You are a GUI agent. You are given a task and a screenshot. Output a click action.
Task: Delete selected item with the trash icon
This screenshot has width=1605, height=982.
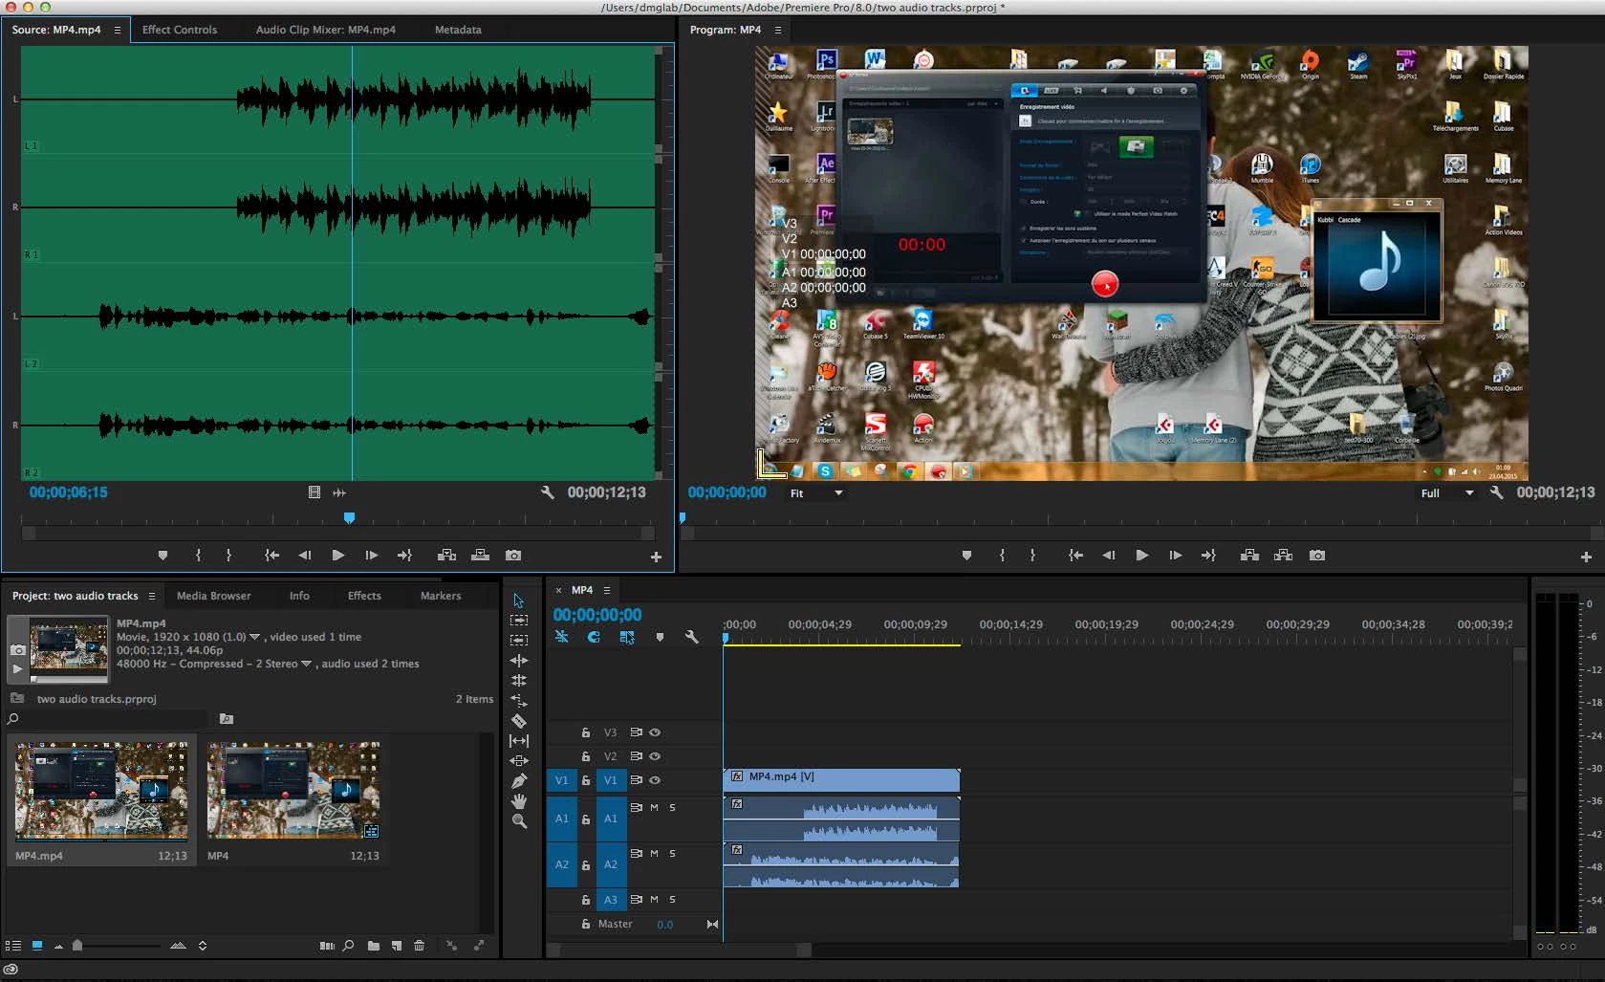pyautogui.click(x=419, y=946)
